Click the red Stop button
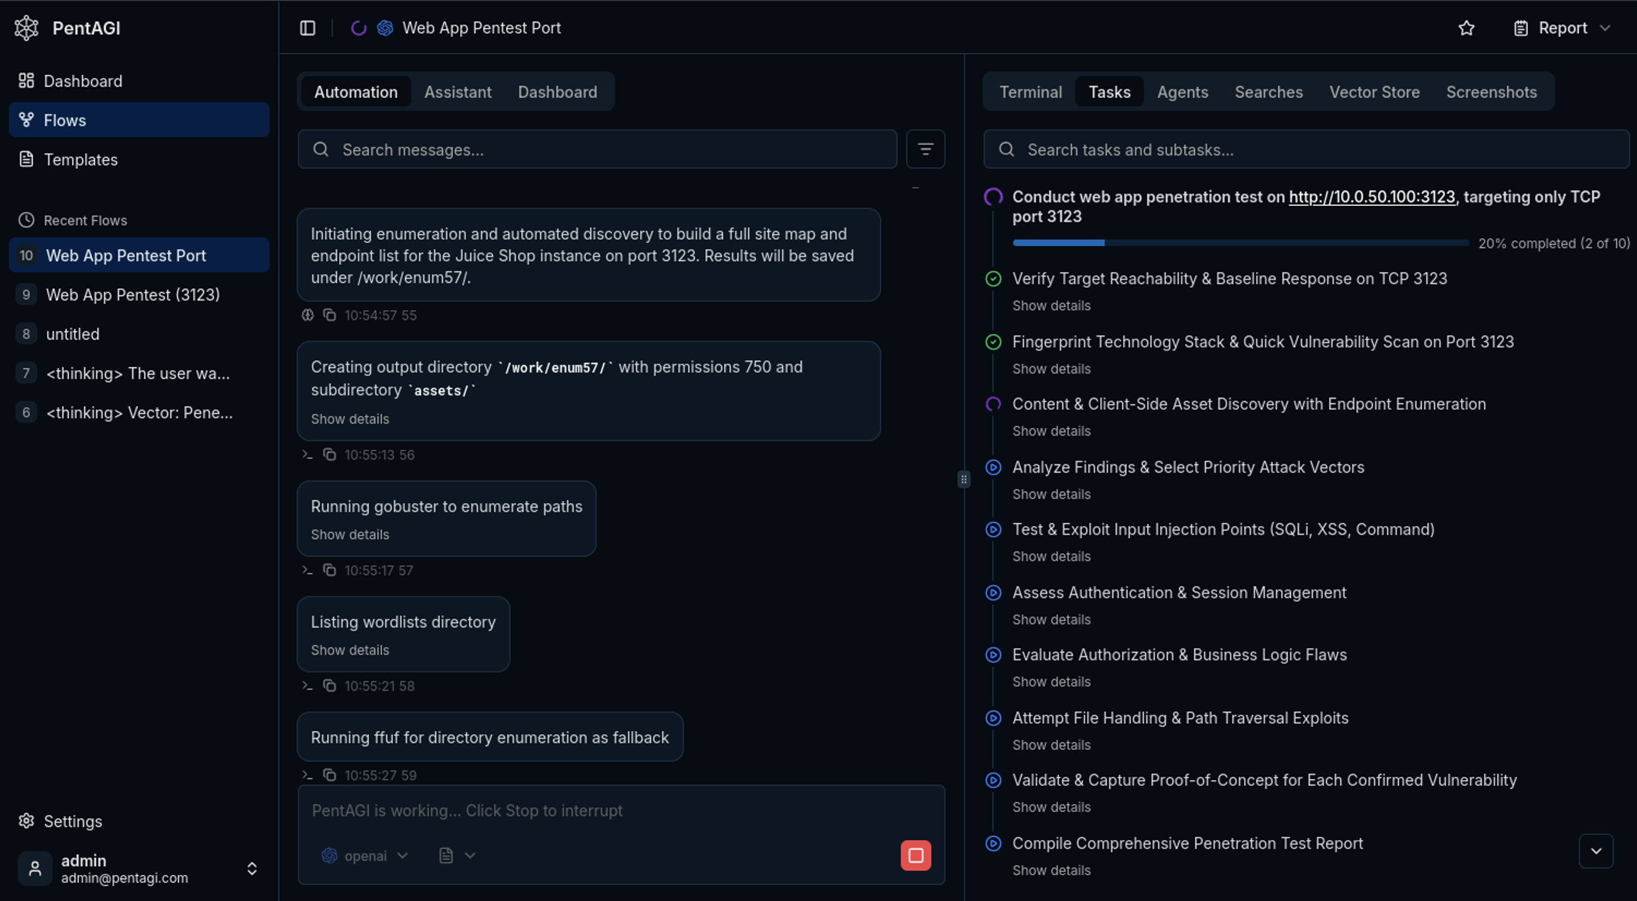Image resolution: width=1637 pixels, height=901 pixels. (x=915, y=855)
